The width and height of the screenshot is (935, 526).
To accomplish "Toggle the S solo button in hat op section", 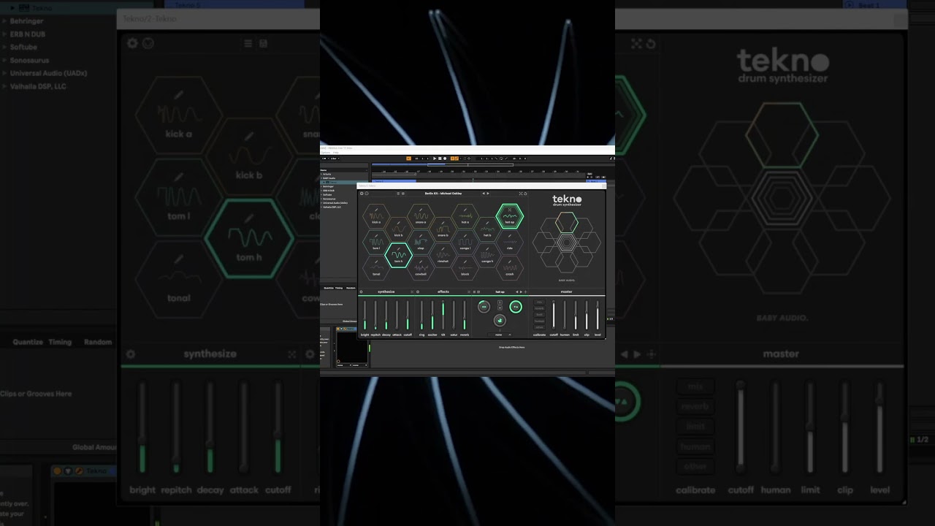I will click(x=500, y=302).
